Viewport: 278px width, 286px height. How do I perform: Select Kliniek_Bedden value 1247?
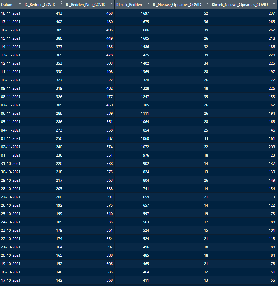(145, 97)
